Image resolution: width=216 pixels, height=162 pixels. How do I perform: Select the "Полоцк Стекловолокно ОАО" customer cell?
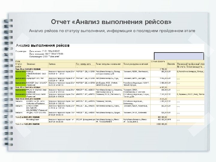coord(37,74)
